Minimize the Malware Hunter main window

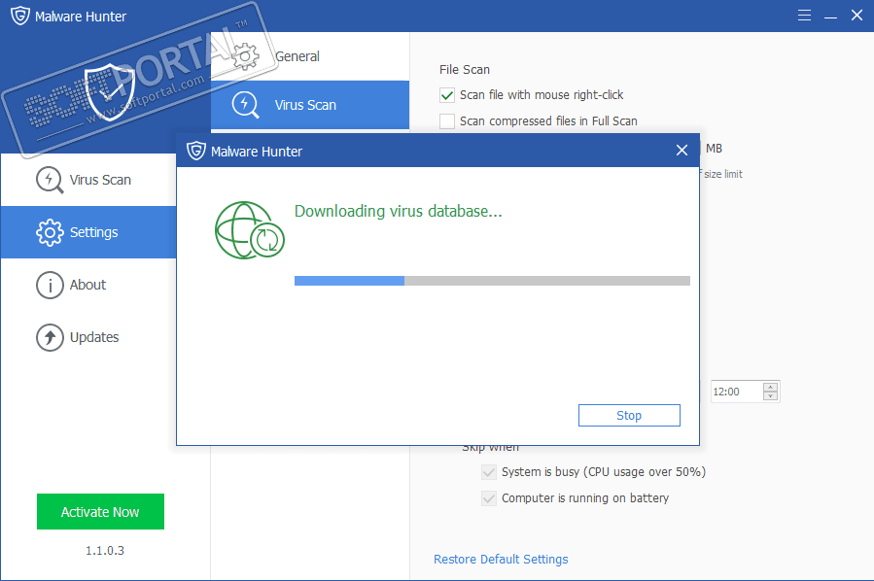[830, 16]
